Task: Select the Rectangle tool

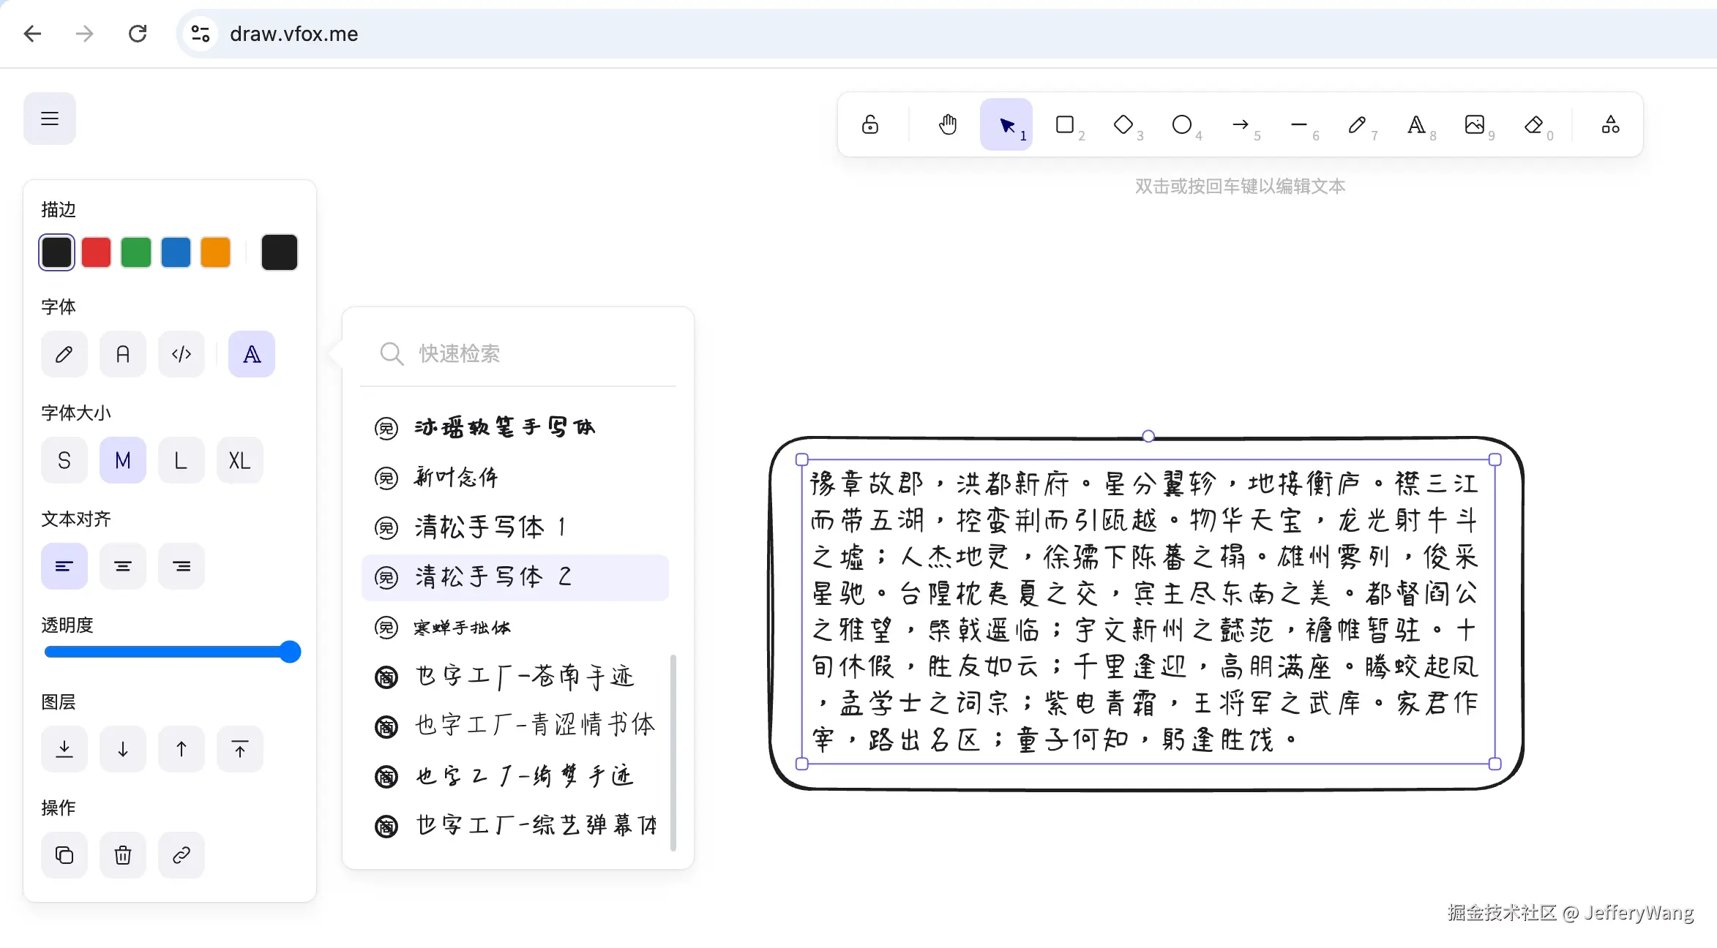Action: coord(1066,124)
